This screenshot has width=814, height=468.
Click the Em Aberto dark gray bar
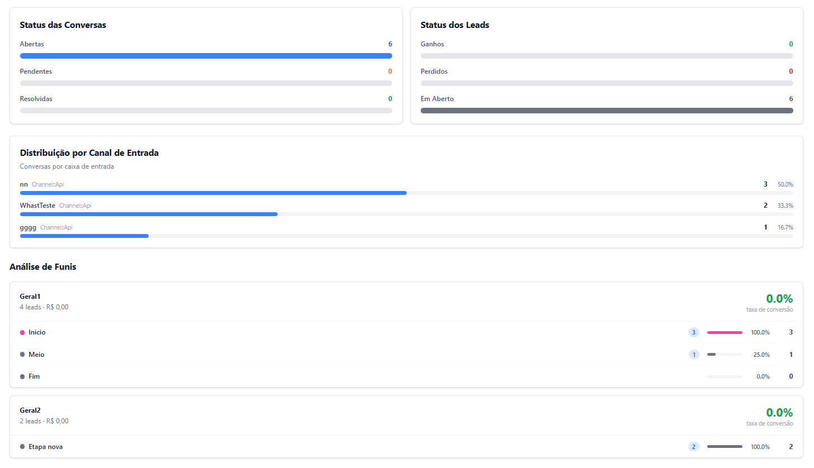coord(607,111)
